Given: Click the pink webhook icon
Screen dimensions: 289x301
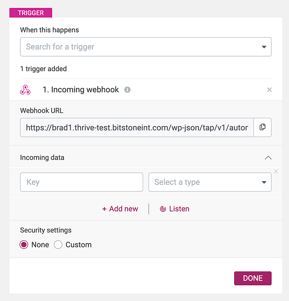Looking at the screenshot, I should [25, 90].
